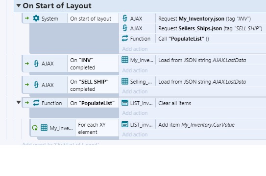Click Add action below Selling_ load action
This screenshot has width=266, height=176.
135,91
